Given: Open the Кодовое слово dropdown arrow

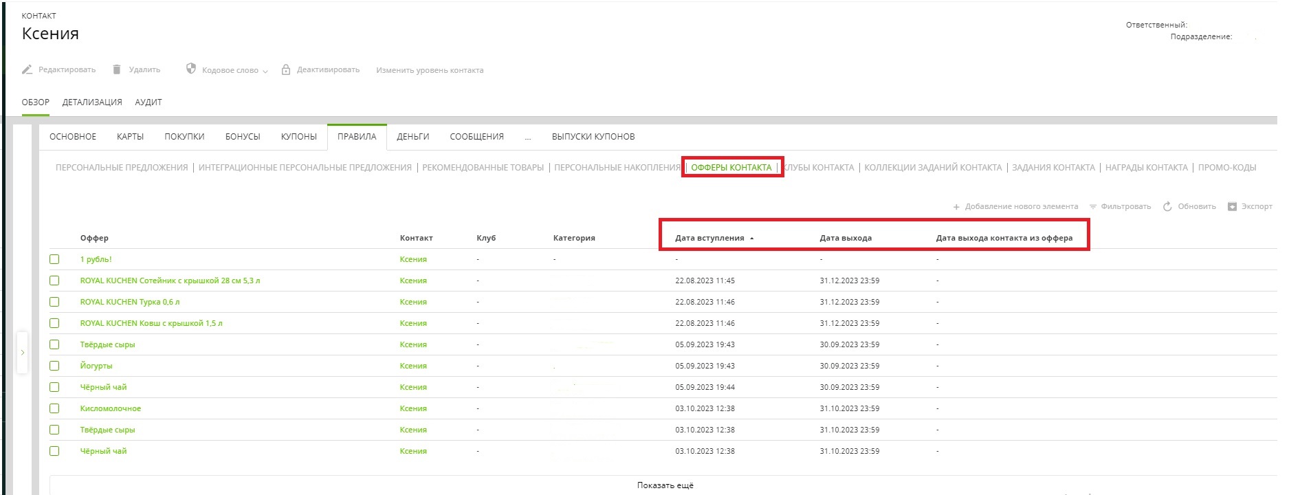Looking at the screenshot, I should [265, 71].
